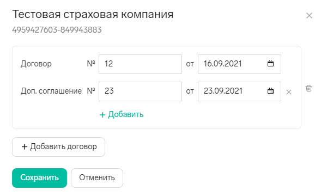Cancel editing with the Отменить button

(x=97, y=178)
